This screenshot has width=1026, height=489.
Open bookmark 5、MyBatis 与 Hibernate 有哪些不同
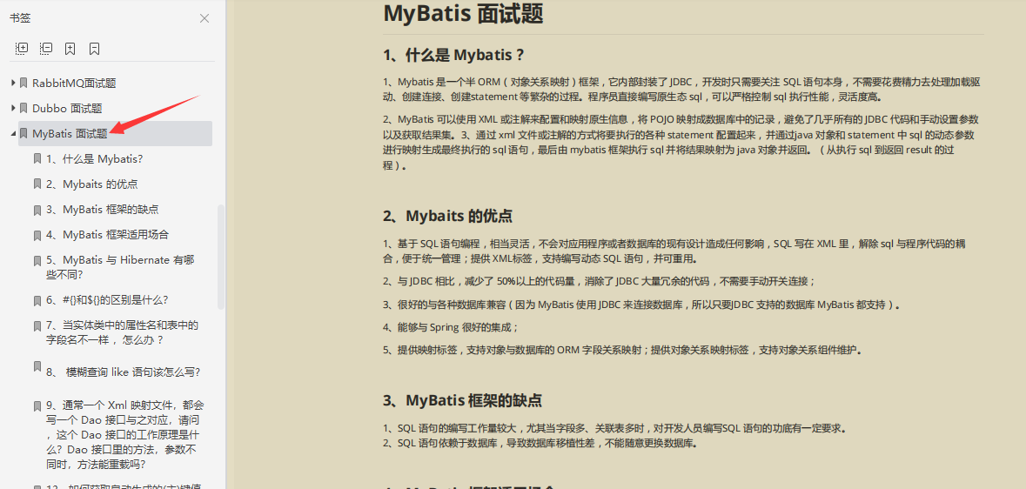120,267
